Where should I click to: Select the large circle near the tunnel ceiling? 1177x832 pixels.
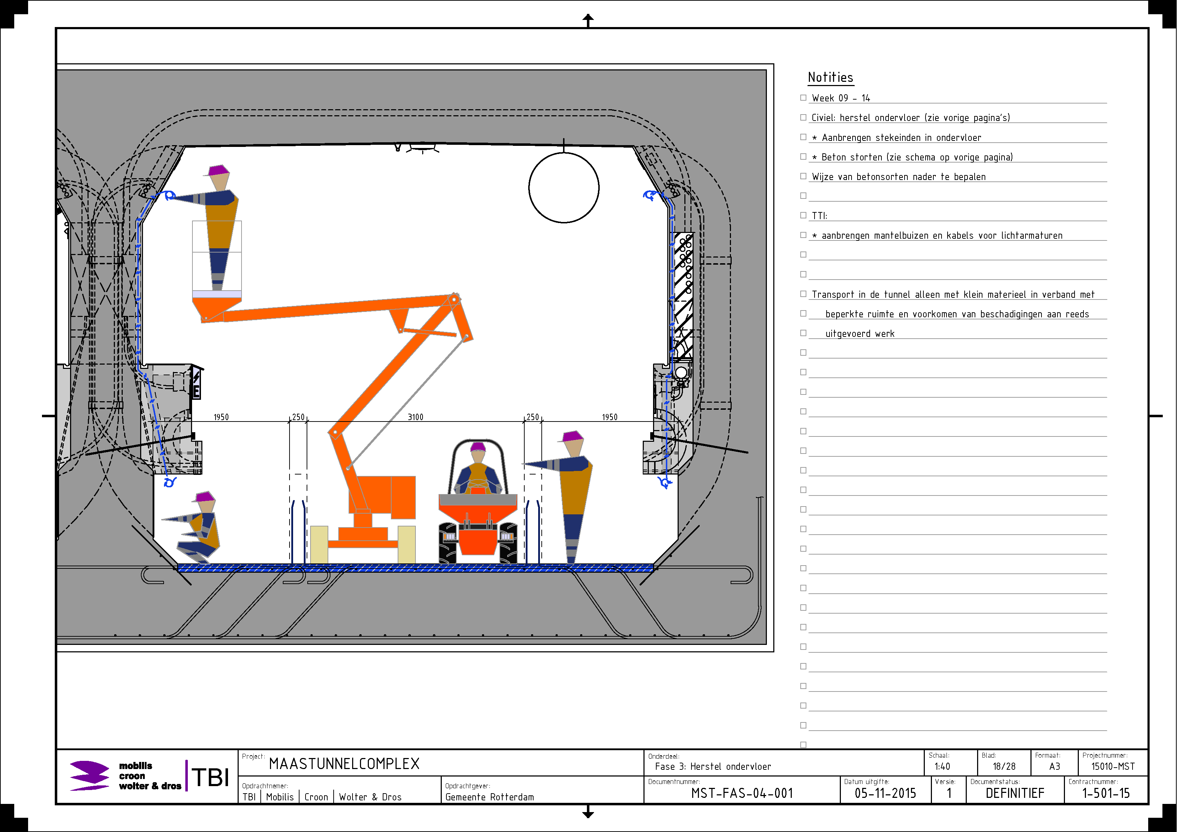tap(564, 187)
